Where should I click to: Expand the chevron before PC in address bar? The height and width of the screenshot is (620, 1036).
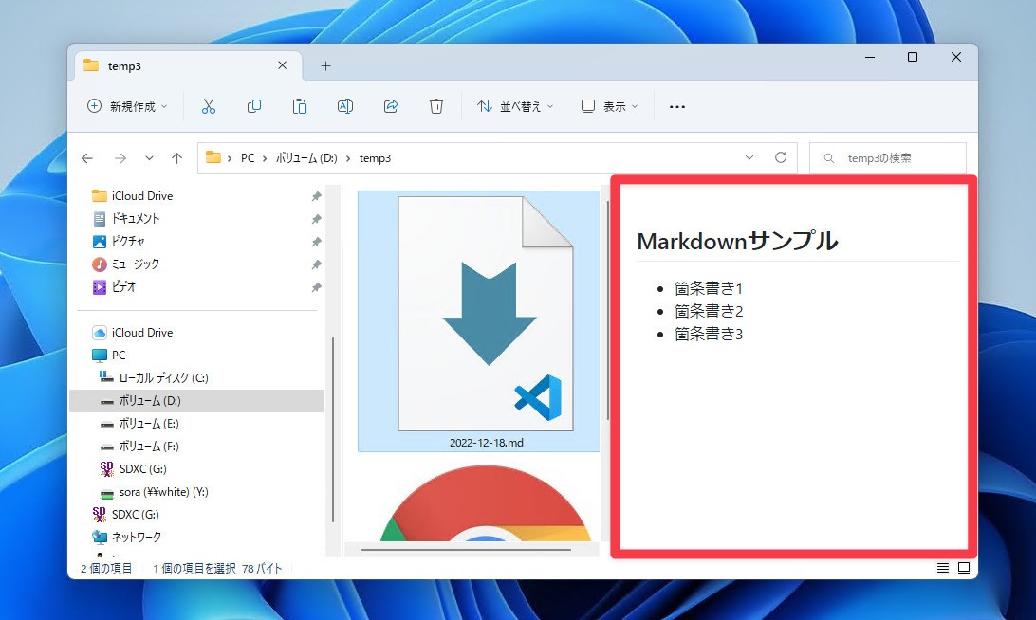click(230, 158)
